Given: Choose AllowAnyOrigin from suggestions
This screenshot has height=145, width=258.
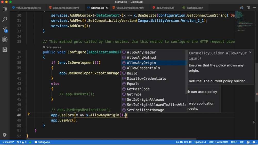Looking at the screenshot, I should [x=154, y=63].
